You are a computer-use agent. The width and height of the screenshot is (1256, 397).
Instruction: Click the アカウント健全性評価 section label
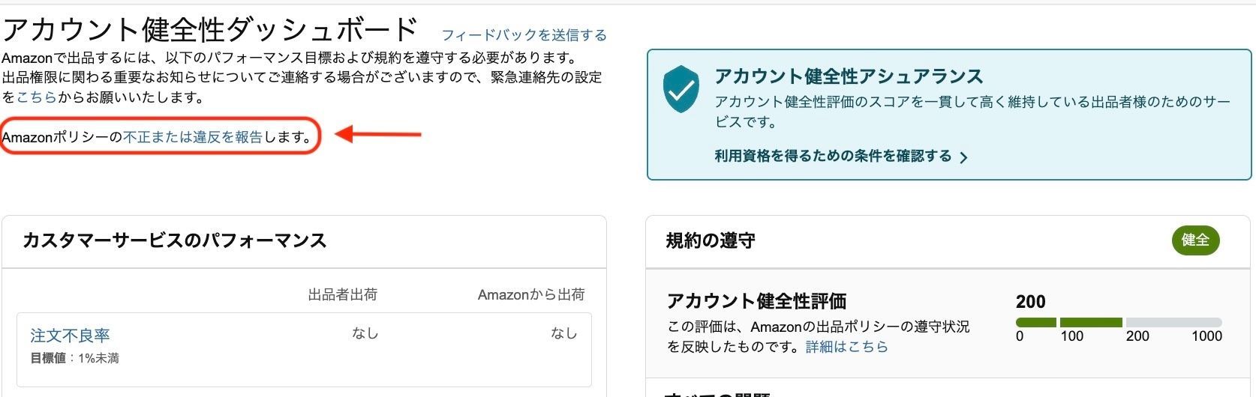(x=756, y=301)
